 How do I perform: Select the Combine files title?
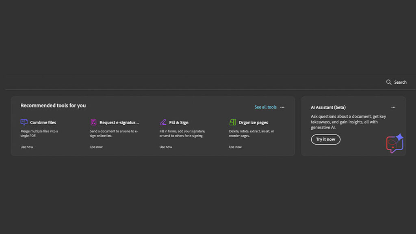coord(43,122)
